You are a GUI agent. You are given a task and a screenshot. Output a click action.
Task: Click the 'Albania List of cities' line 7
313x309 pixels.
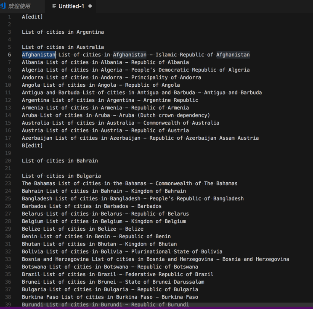pyautogui.click(x=106, y=62)
